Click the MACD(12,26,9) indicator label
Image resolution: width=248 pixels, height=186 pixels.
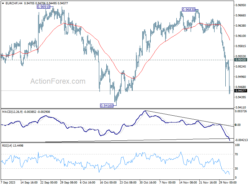(x=13, y=112)
